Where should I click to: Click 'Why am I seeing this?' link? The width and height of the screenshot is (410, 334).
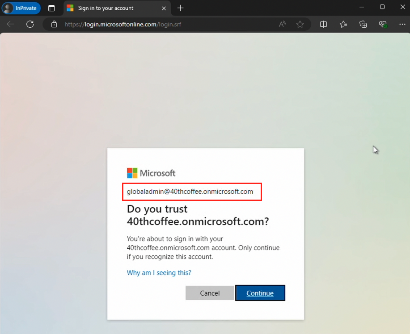pos(159,273)
